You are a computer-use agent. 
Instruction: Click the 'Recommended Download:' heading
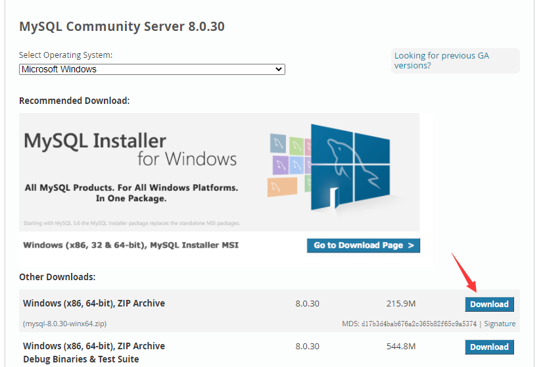point(74,101)
